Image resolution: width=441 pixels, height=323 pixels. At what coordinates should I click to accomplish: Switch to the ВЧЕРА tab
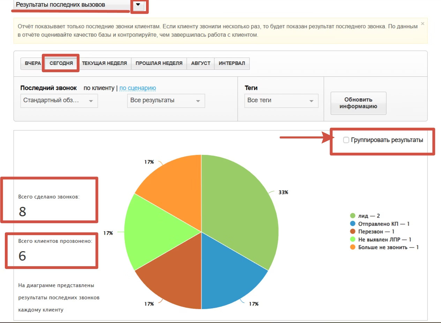(x=33, y=63)
